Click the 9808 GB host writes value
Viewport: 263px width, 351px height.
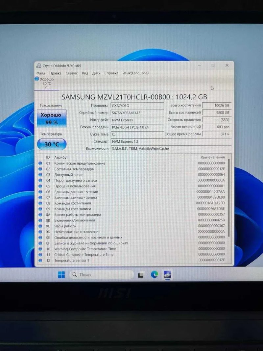click(x=217, y=113)
